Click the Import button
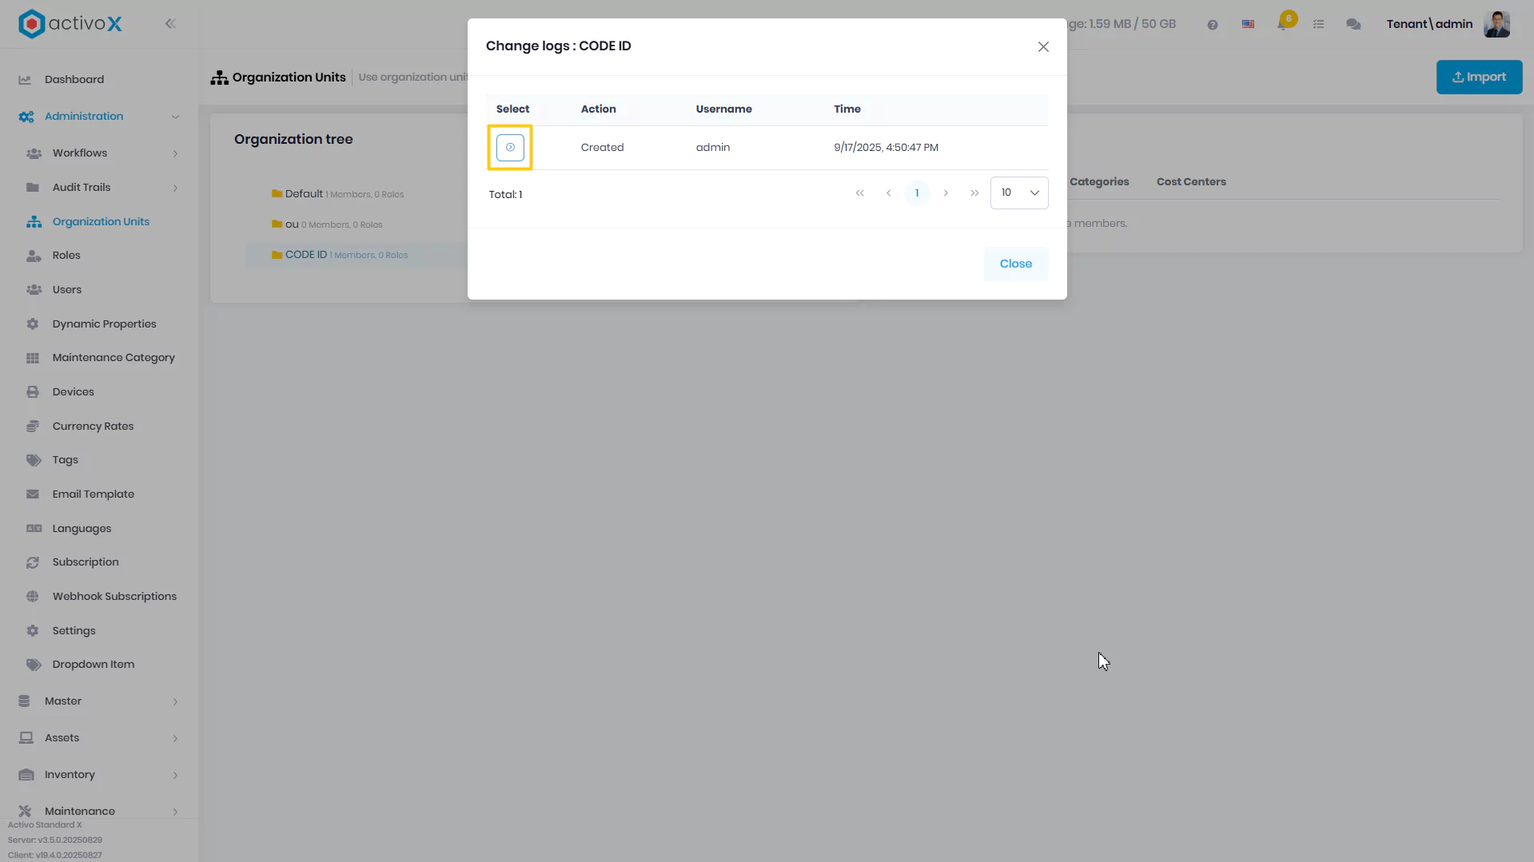The image size is (1534, 862). pos(1479,77)
